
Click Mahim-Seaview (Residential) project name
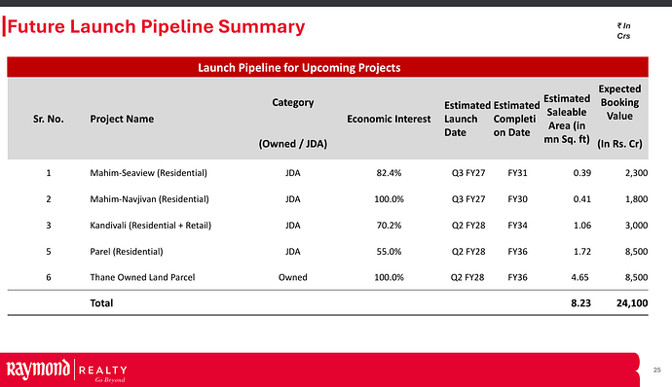pyautogui.click(x=148, y=173)
